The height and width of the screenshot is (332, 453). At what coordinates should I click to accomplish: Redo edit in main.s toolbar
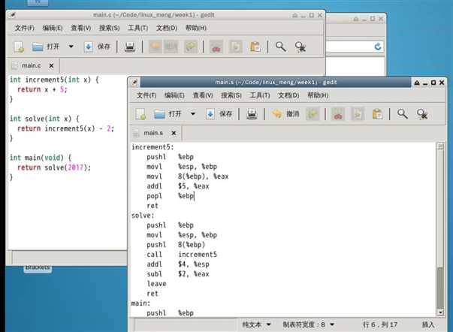(x=313, y=114)
